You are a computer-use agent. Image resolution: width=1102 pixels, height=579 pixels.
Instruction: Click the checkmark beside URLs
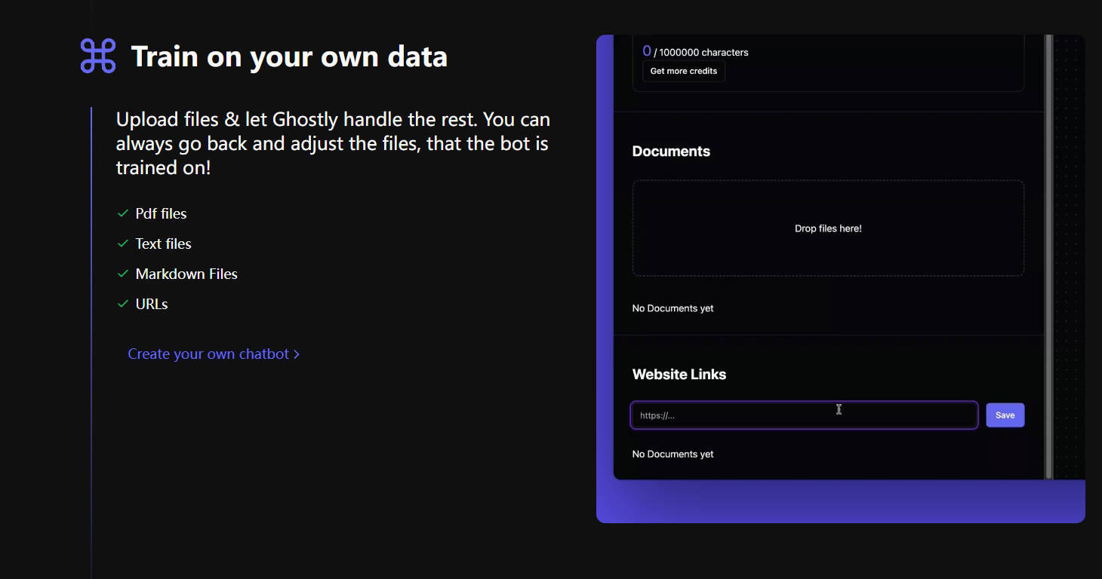click(x=123, y=304)
